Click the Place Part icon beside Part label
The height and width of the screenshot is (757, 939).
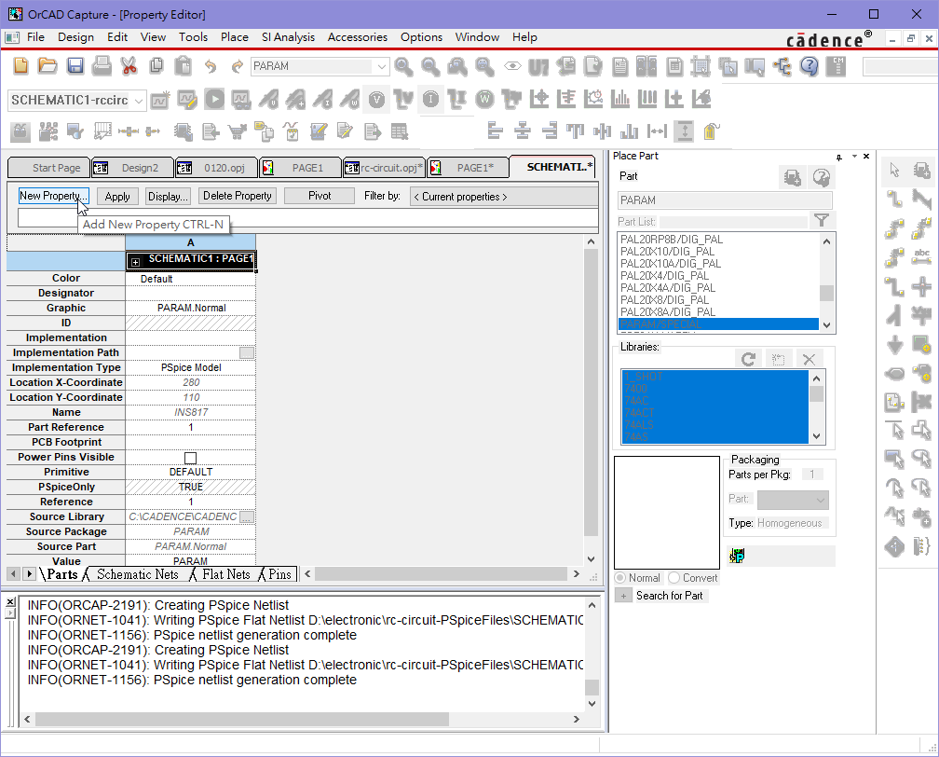(x=792, y=177)
